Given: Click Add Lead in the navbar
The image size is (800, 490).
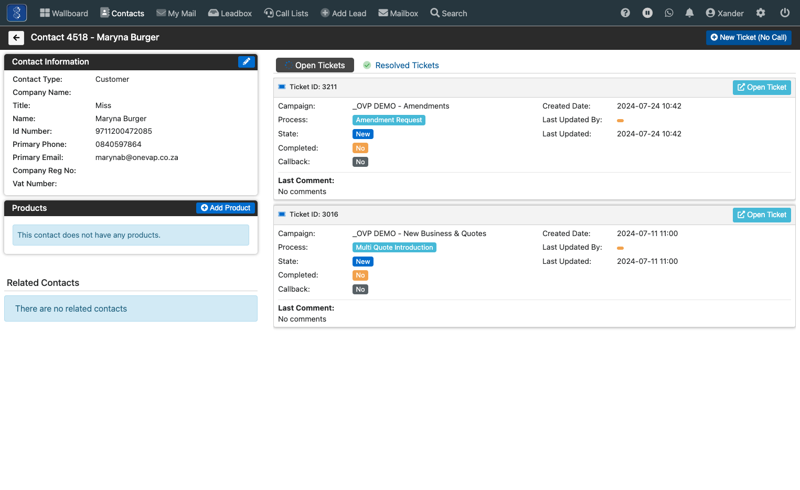Looking at the screenshot, I should 344,13.
